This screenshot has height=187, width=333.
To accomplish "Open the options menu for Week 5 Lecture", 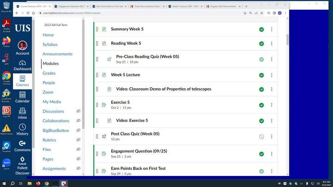I will [x=271, y=75].
